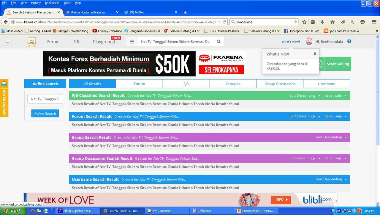The height and width of the screenshot is (215, 380).
Task: Click the Kaskus logo icon
Action: 32,42
